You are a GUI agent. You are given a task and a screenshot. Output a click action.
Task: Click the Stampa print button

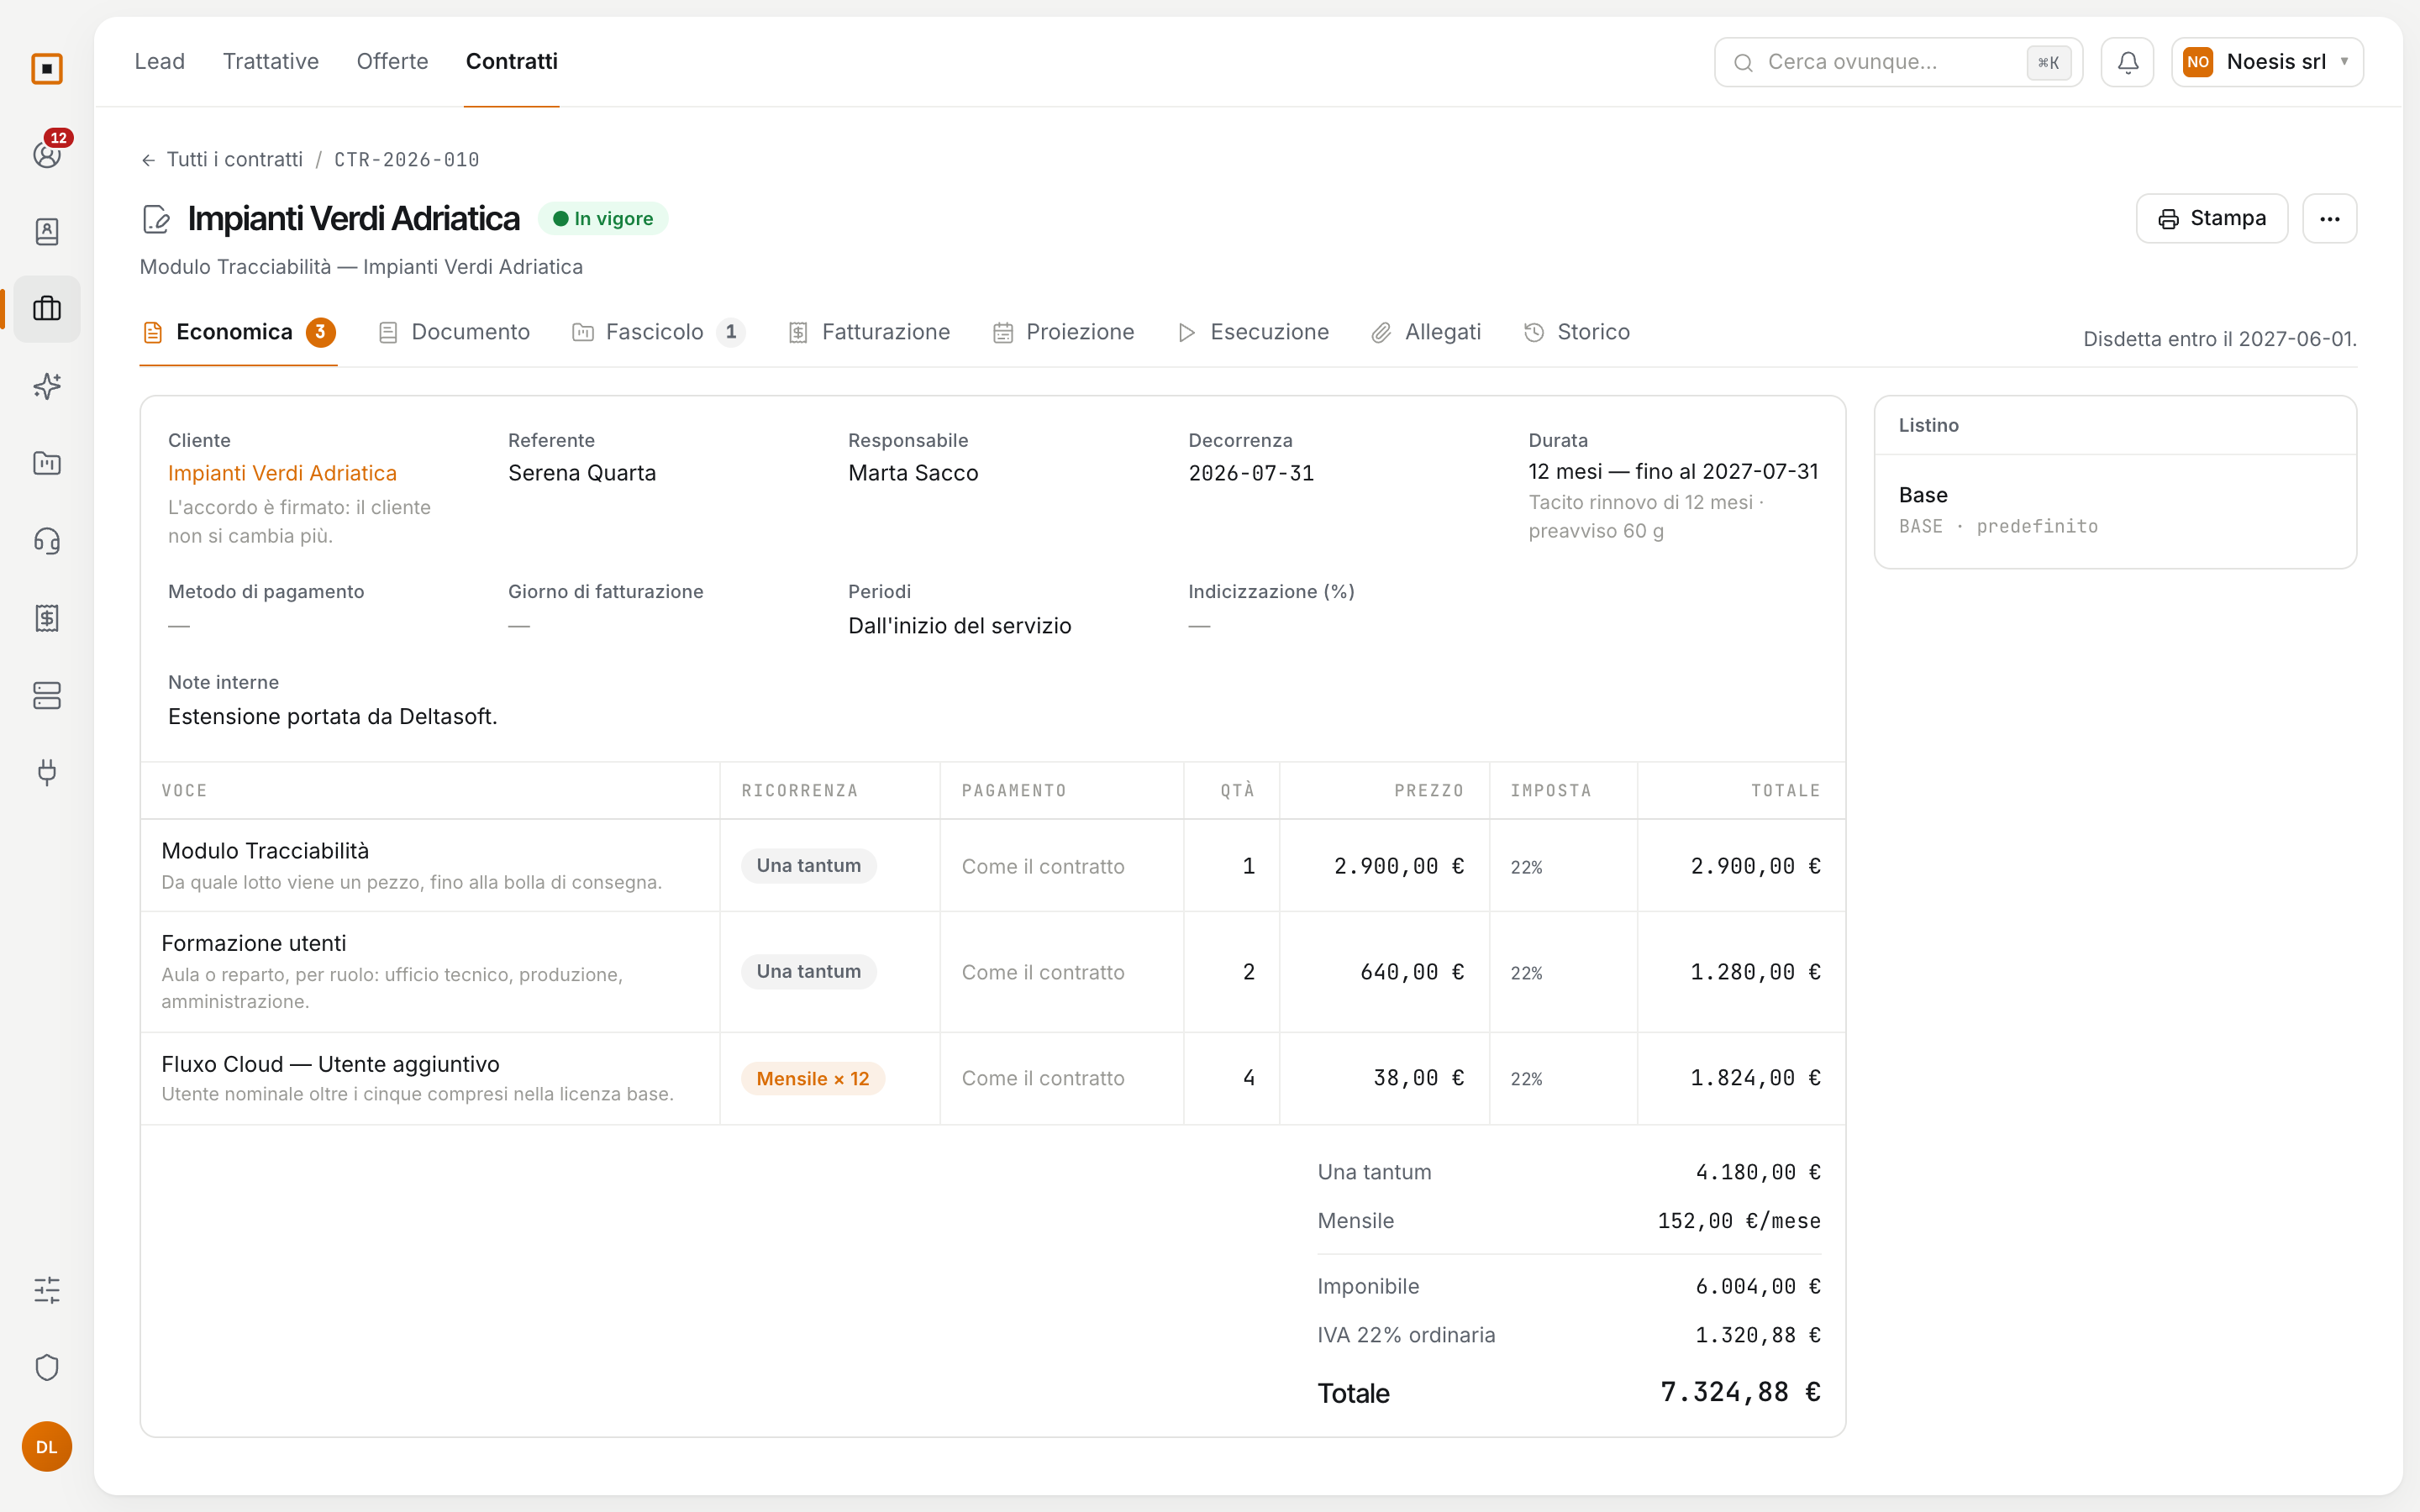pyautogui.click(x=2211, y=218)
